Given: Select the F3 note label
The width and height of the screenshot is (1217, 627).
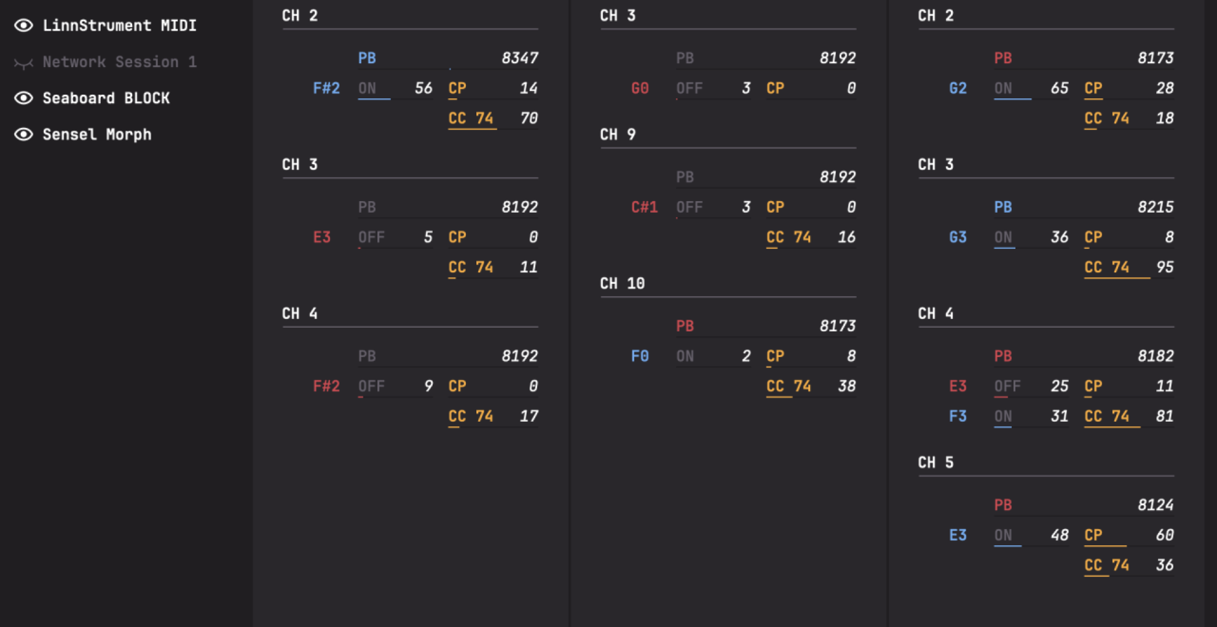Looking at the screenshot, I should (958, 416).
